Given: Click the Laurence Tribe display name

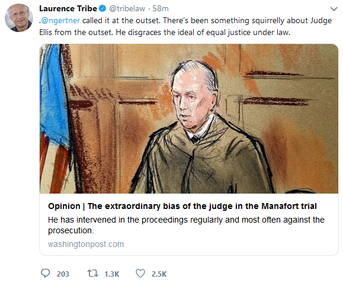Looking at the screenshot, I should (68, 8).
